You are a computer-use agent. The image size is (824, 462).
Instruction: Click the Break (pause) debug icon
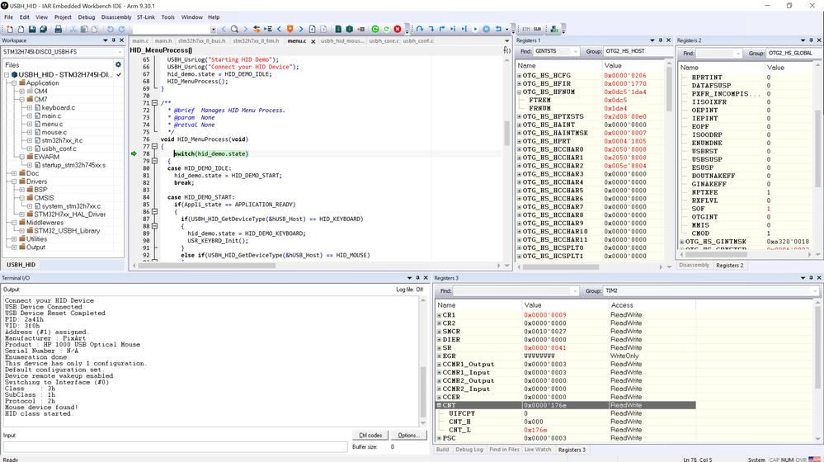click(x=486, y=29)
